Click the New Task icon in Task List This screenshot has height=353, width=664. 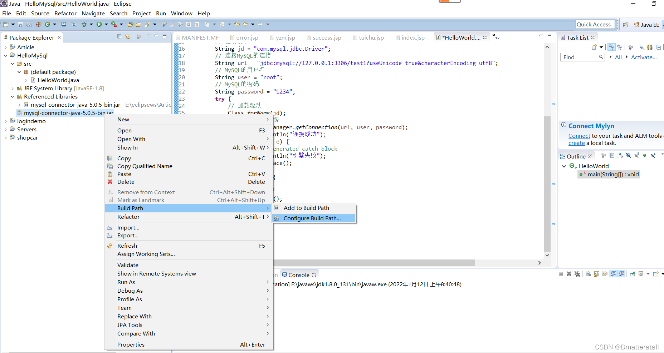(x=594, y=47)
